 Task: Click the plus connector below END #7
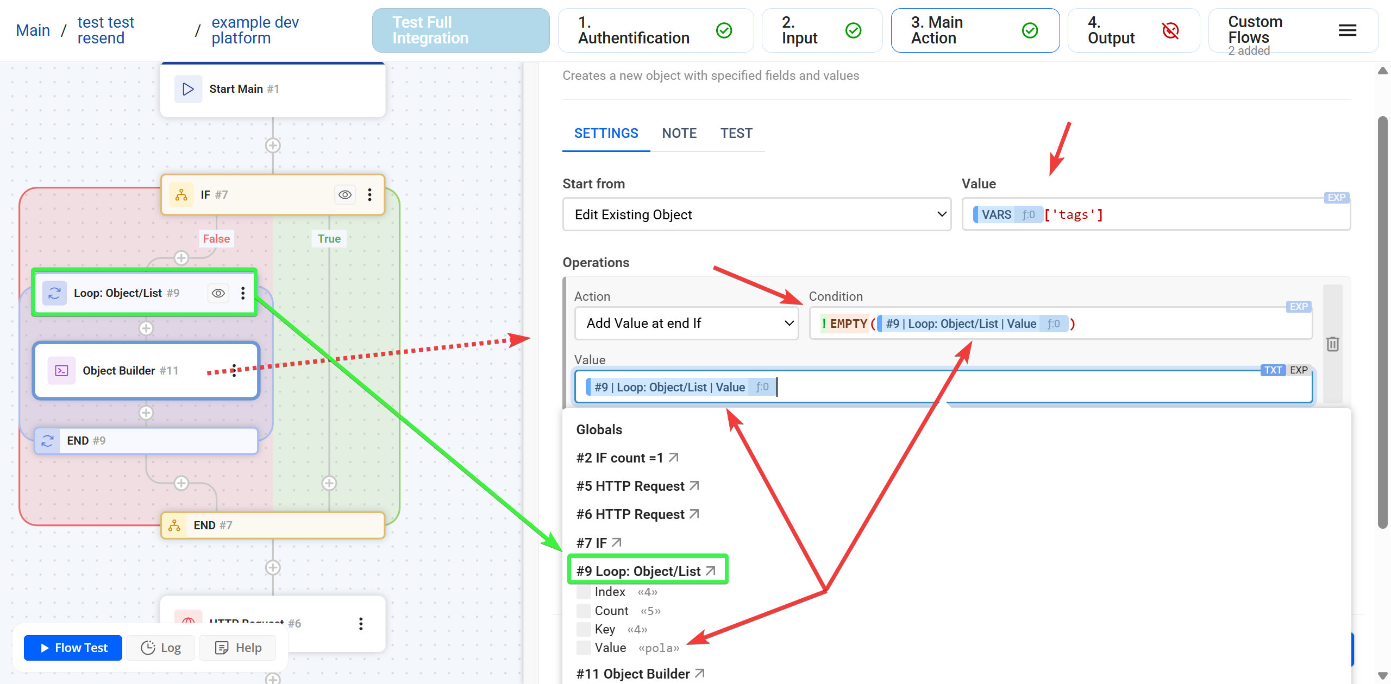coord(272,567)
